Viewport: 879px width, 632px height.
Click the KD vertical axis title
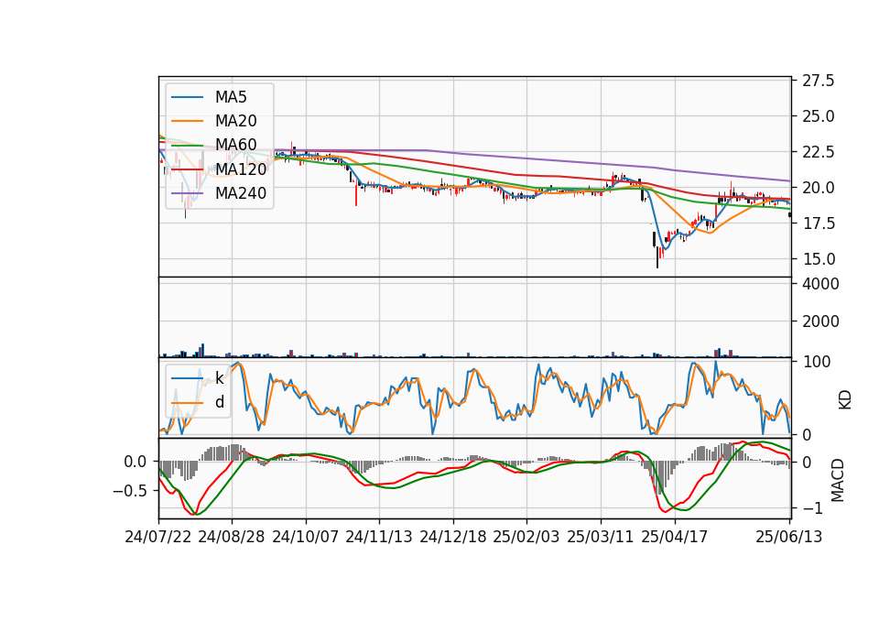click(844, 399)
